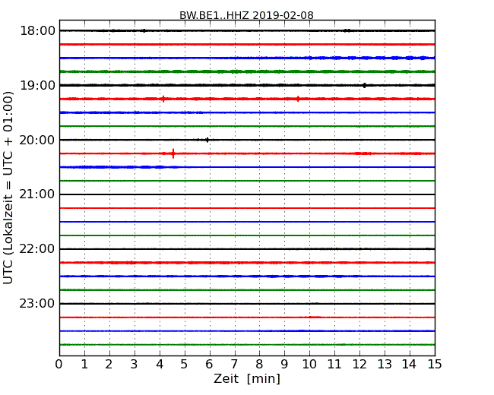Select the black spike on the 20:00 trace
Image resolution: width=494 pixels, height=395 pixels.
pyautogui.click(x=207, y=140)
